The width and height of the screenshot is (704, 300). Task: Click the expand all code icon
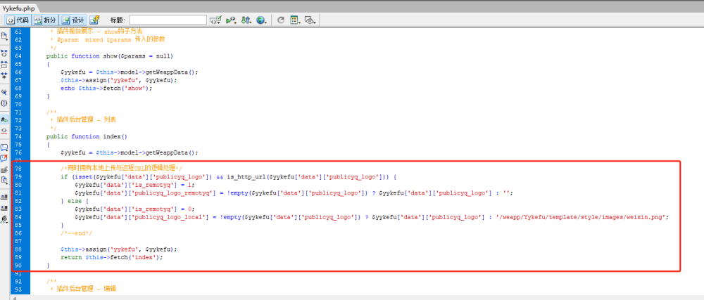pos(4,75)
